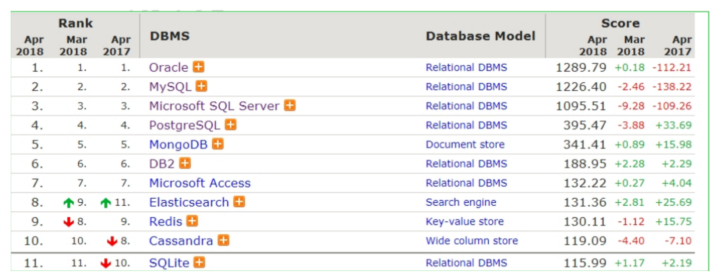
Task: Click Relational DBMS link in PostgreSQL row
Action: [466, 125]
